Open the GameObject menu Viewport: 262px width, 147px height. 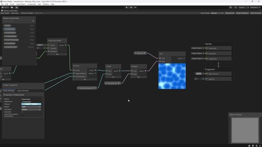click(21, 4)
